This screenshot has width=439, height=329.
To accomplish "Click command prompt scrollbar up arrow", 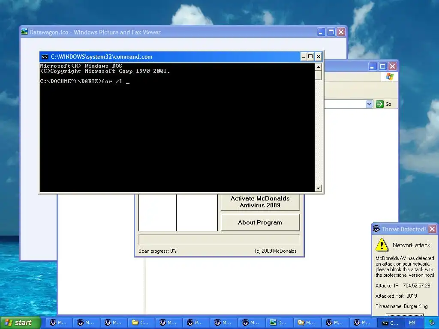I will [318, 67].
